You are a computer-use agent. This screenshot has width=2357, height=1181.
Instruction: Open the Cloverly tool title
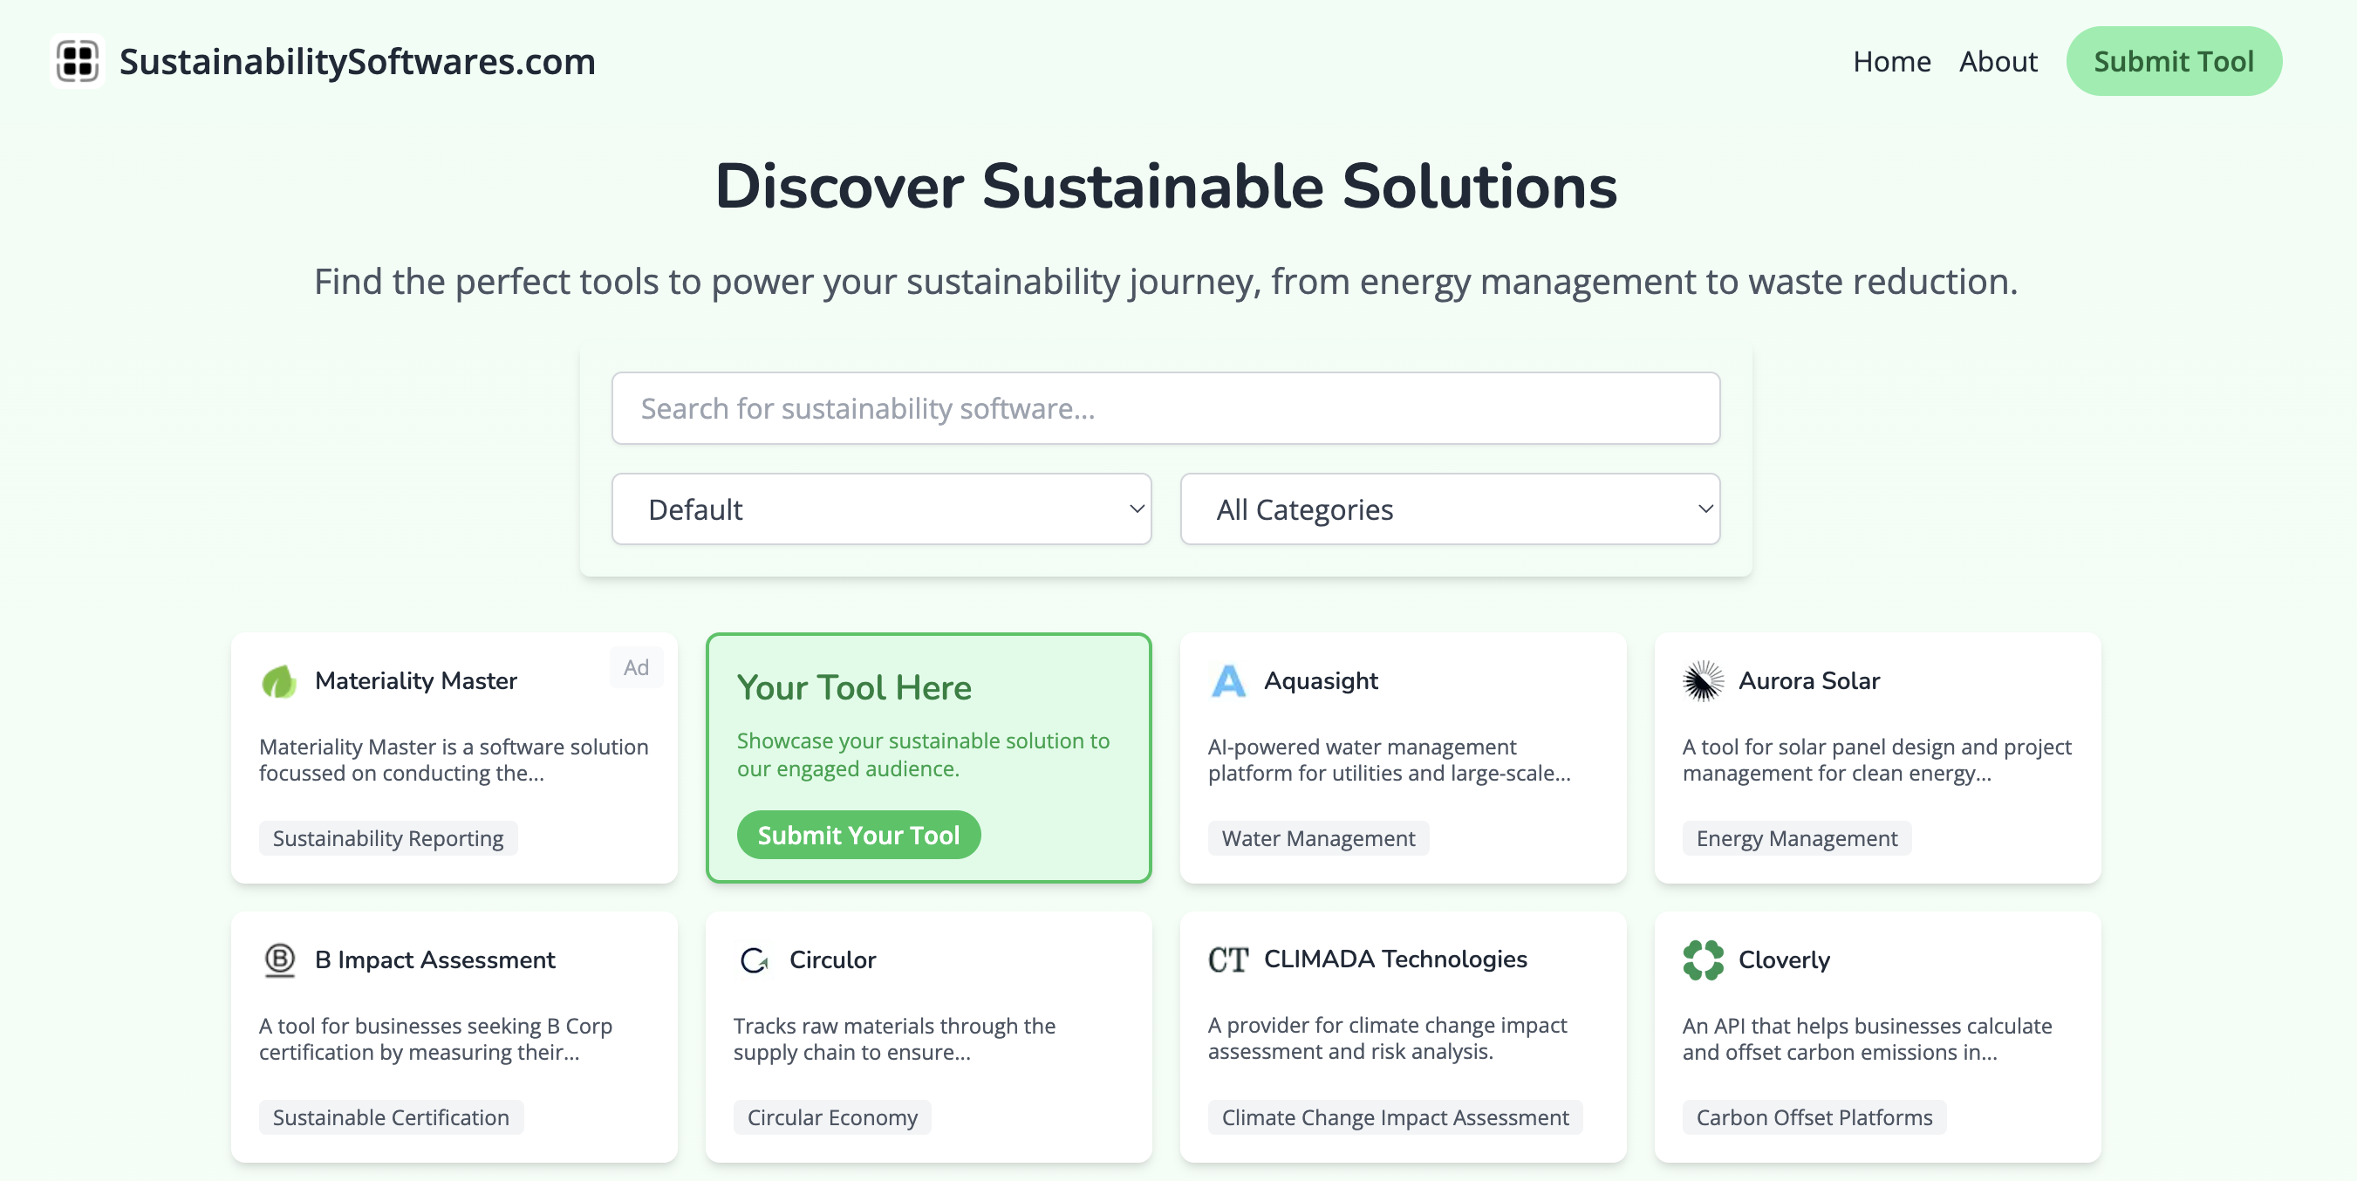tap(1783, 959)
